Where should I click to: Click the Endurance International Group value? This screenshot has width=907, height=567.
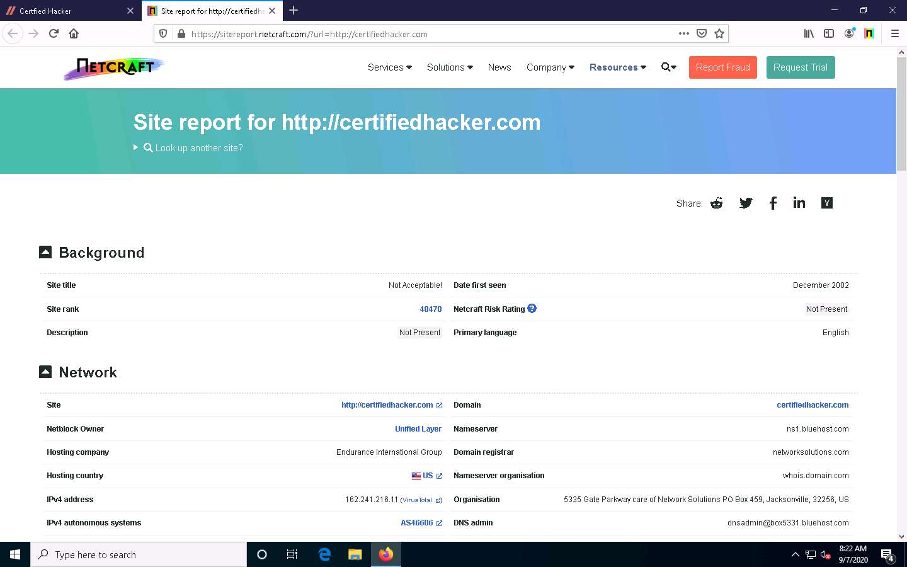pos(389,452)
